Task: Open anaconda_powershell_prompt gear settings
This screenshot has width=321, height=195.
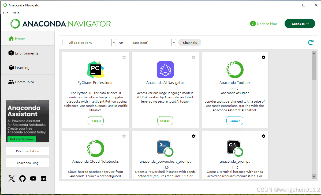Action: [x=194, y=136]
